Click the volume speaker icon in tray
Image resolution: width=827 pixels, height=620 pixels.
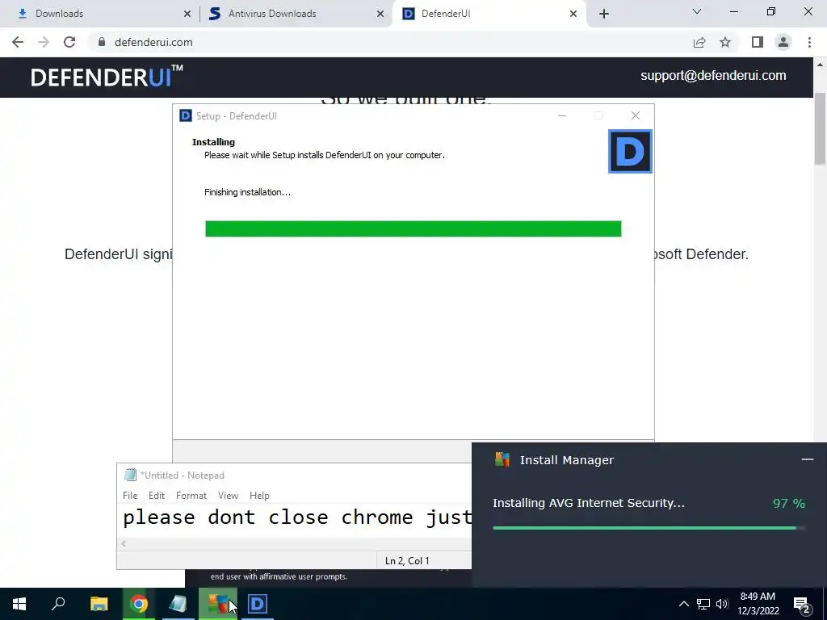tap(722, 604)
